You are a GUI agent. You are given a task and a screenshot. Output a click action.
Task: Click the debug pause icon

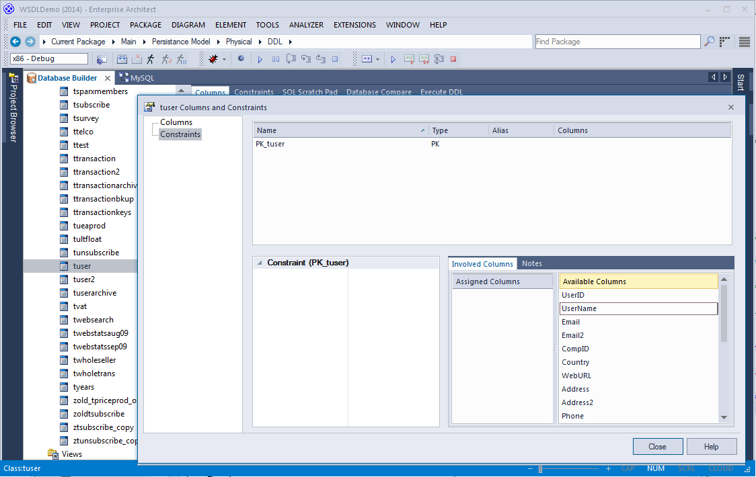275,59
